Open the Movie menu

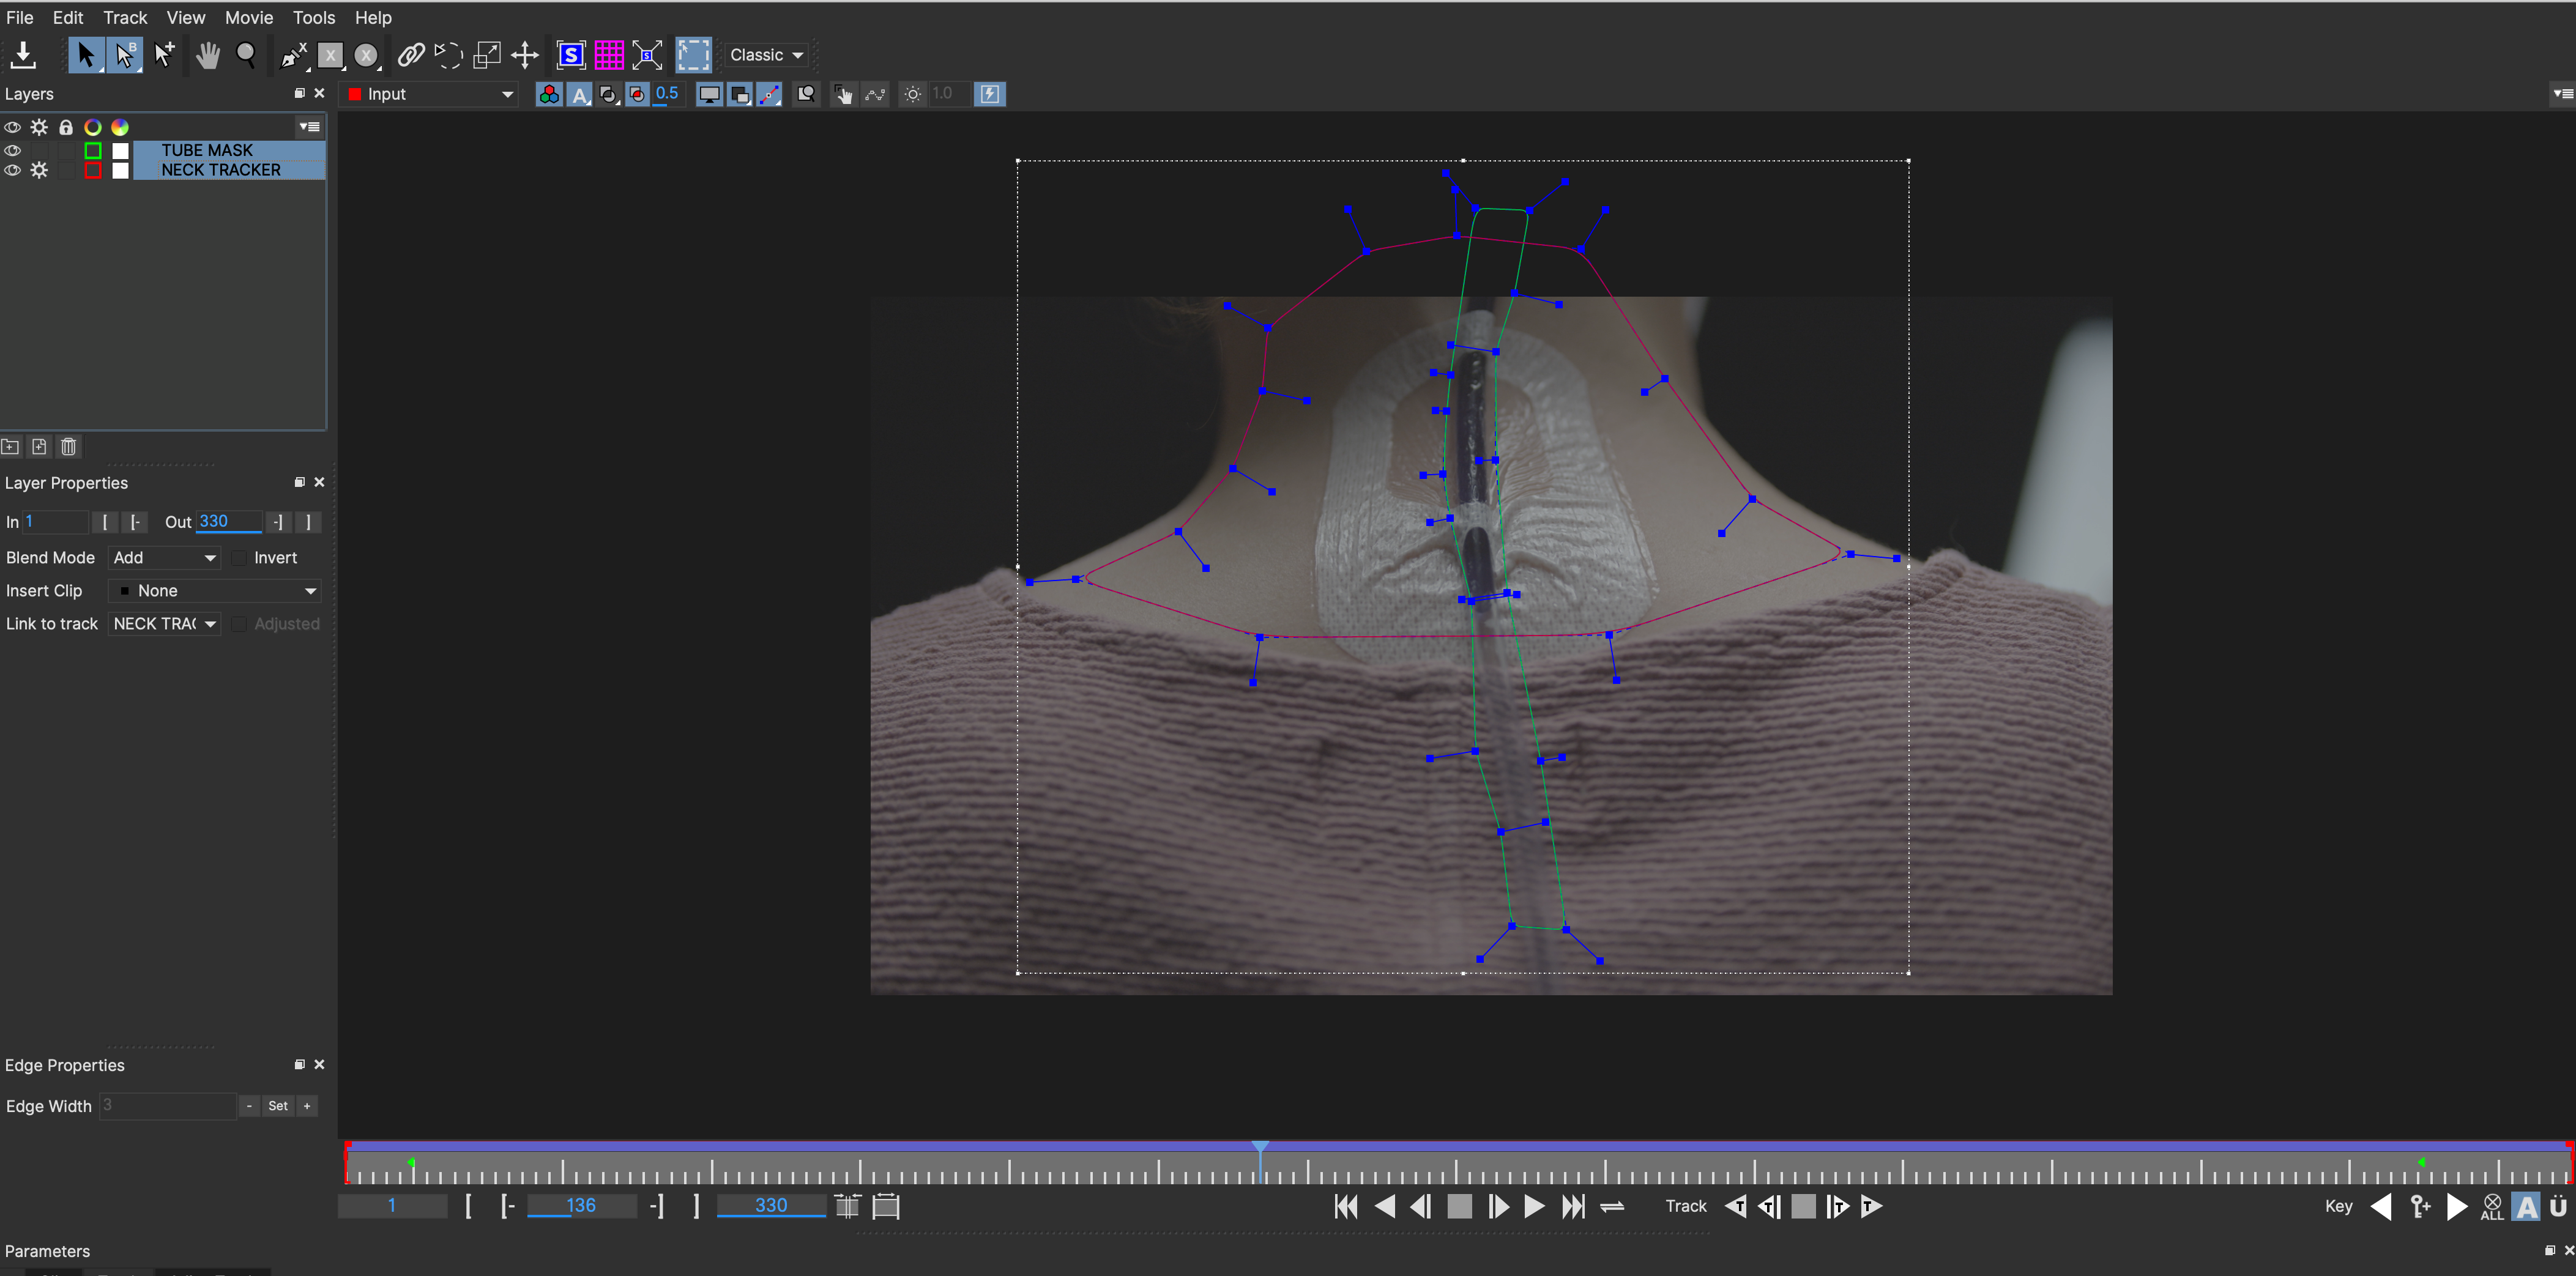pos(248,17)
